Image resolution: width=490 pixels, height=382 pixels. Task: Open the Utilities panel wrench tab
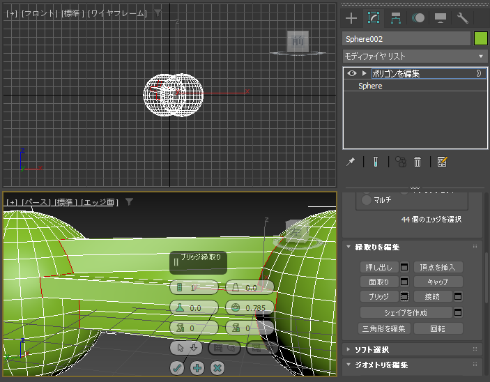[463, 18]
